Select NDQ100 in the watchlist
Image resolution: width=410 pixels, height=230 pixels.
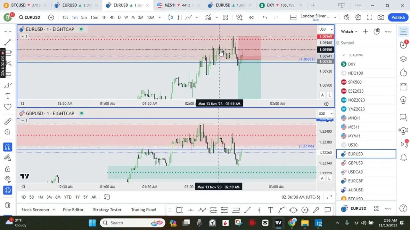pos(366,73)
